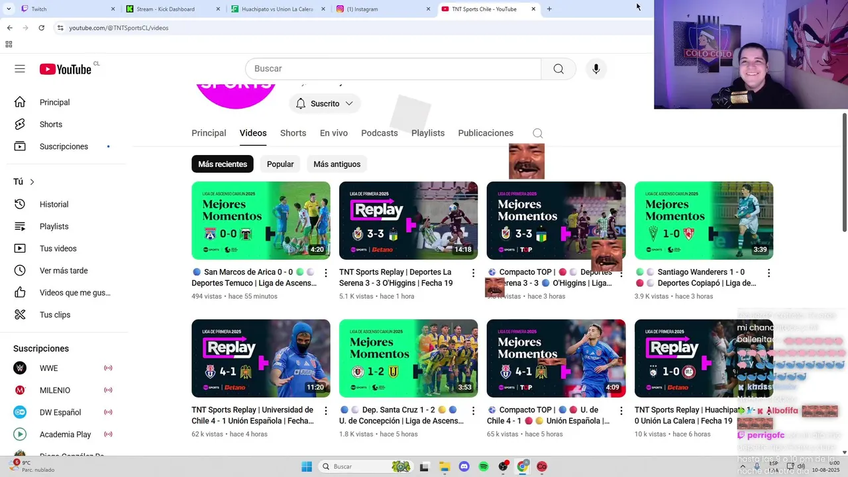This screenshot has height=477, width=848.
Task: Select the Más recientes filter chip
Action: tap(223, 164)
